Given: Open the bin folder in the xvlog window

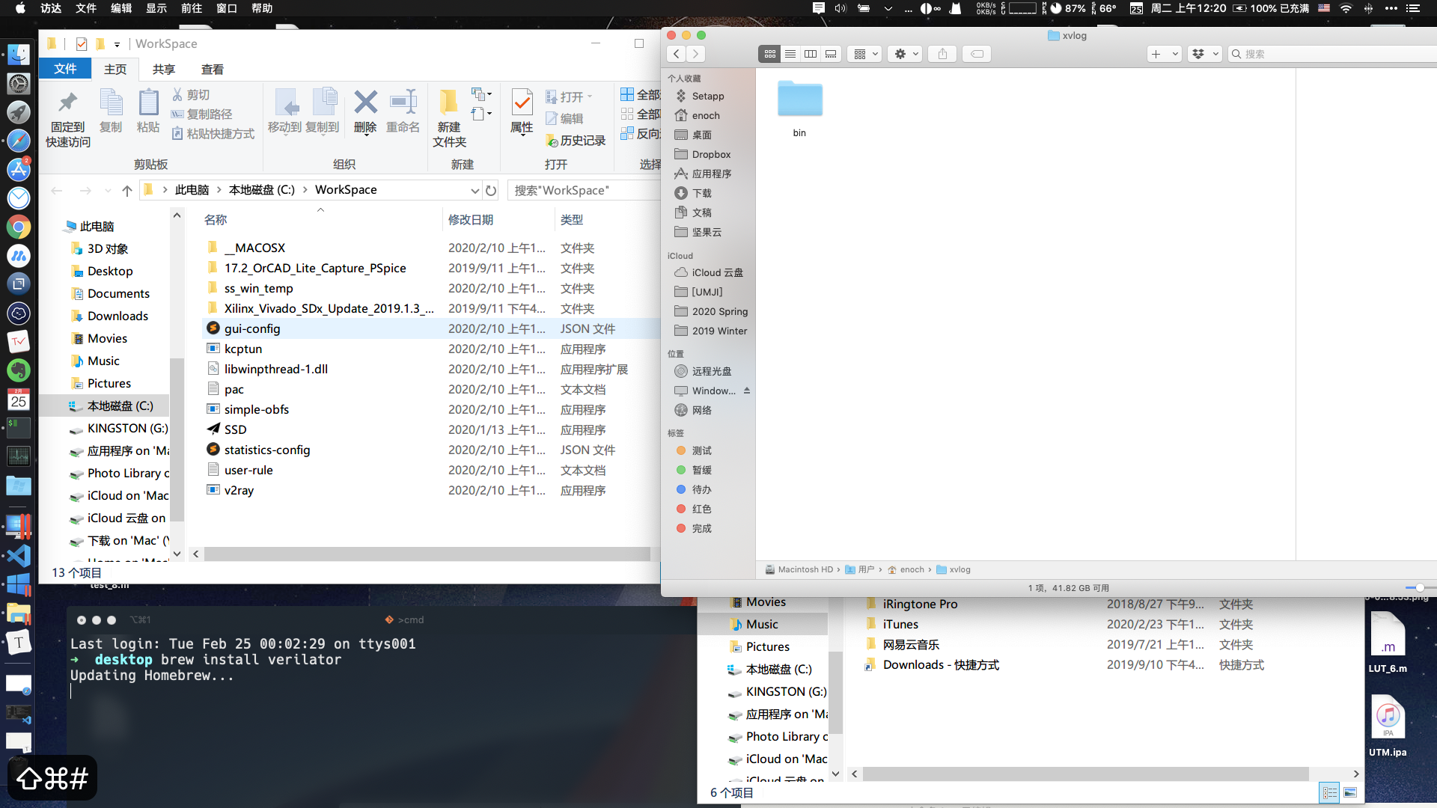Looking at the screenshot, I should tap(800, 98).
